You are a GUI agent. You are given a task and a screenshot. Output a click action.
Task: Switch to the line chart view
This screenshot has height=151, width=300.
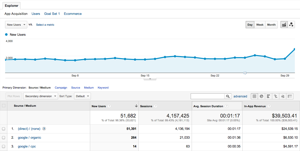click(x=284, y=25)
